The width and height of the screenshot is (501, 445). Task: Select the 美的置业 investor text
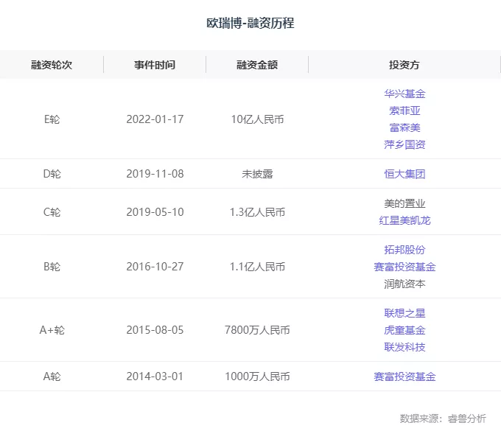tap(404, 203)
